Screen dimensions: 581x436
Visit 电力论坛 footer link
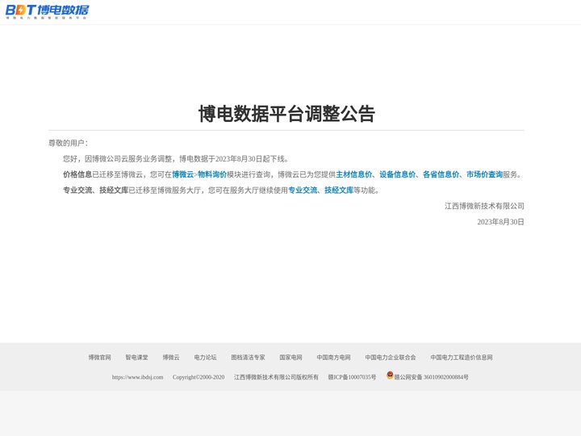205,358
